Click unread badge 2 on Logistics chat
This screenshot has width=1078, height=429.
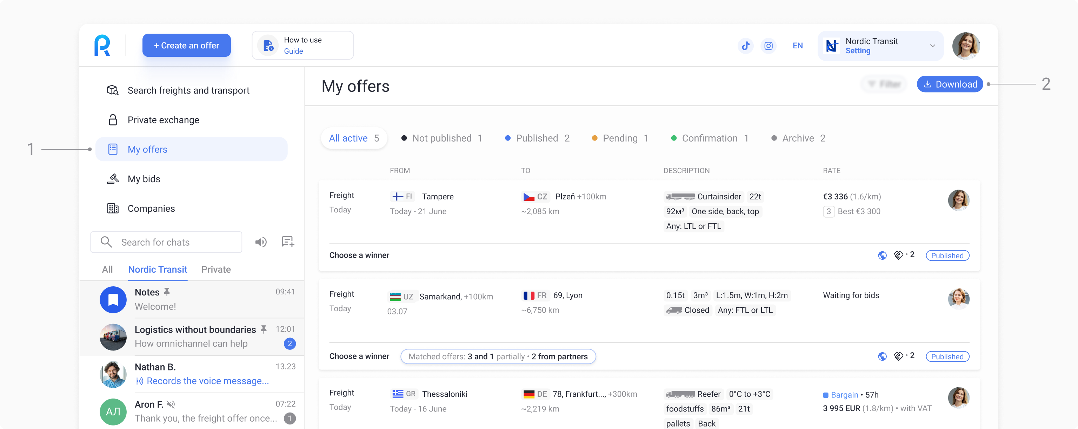[290, 344]
